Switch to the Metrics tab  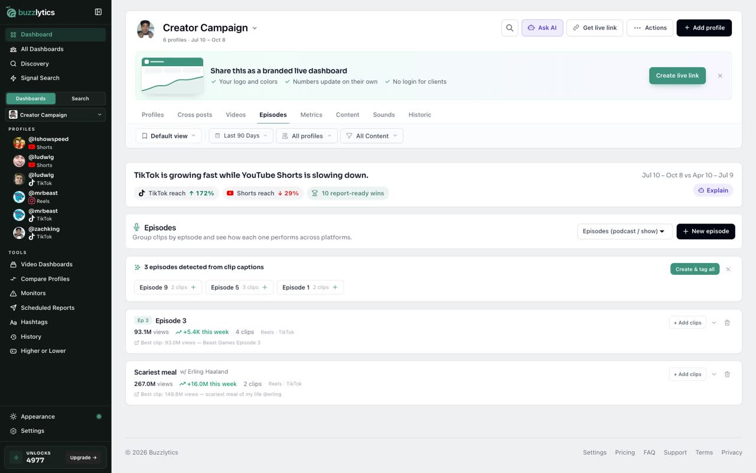coord(311,115)
